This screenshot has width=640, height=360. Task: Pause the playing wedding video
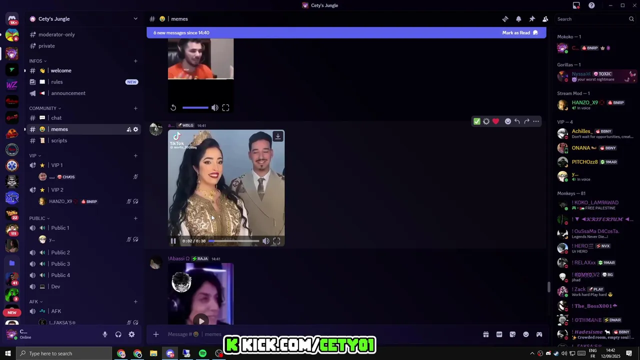(173, 241)
